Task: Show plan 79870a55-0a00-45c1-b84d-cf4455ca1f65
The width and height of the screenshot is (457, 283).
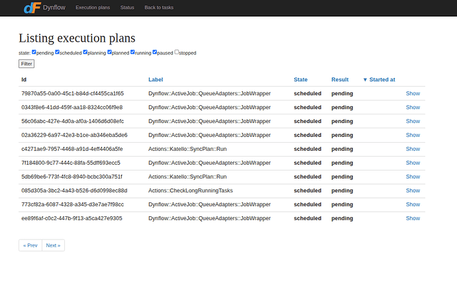Action: click(x=413, y=93)
